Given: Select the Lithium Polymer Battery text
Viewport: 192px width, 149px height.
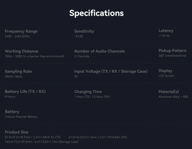Looking at the screenshot, I should tap(21, 117).
